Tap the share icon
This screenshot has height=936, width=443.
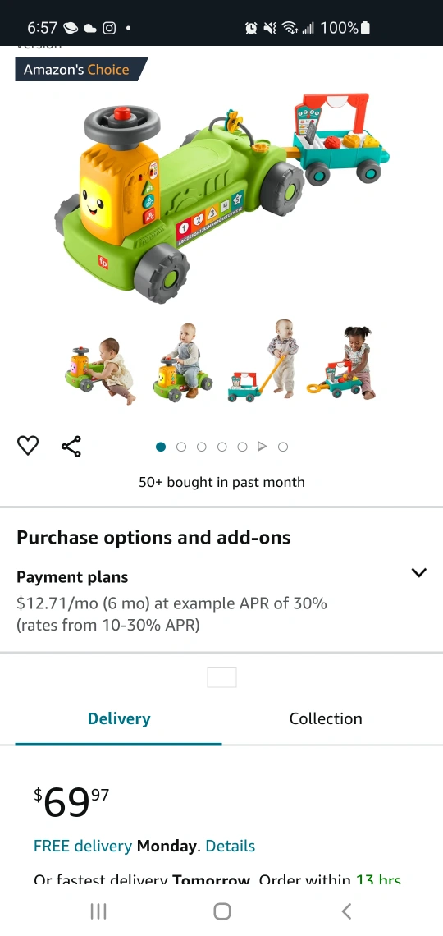click(71, 446)
